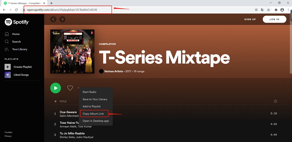The height and width of the screenshot is (142, 292).
Task: Select the track Tu Jo Mila-Raabta
Action: pos(72,134)
